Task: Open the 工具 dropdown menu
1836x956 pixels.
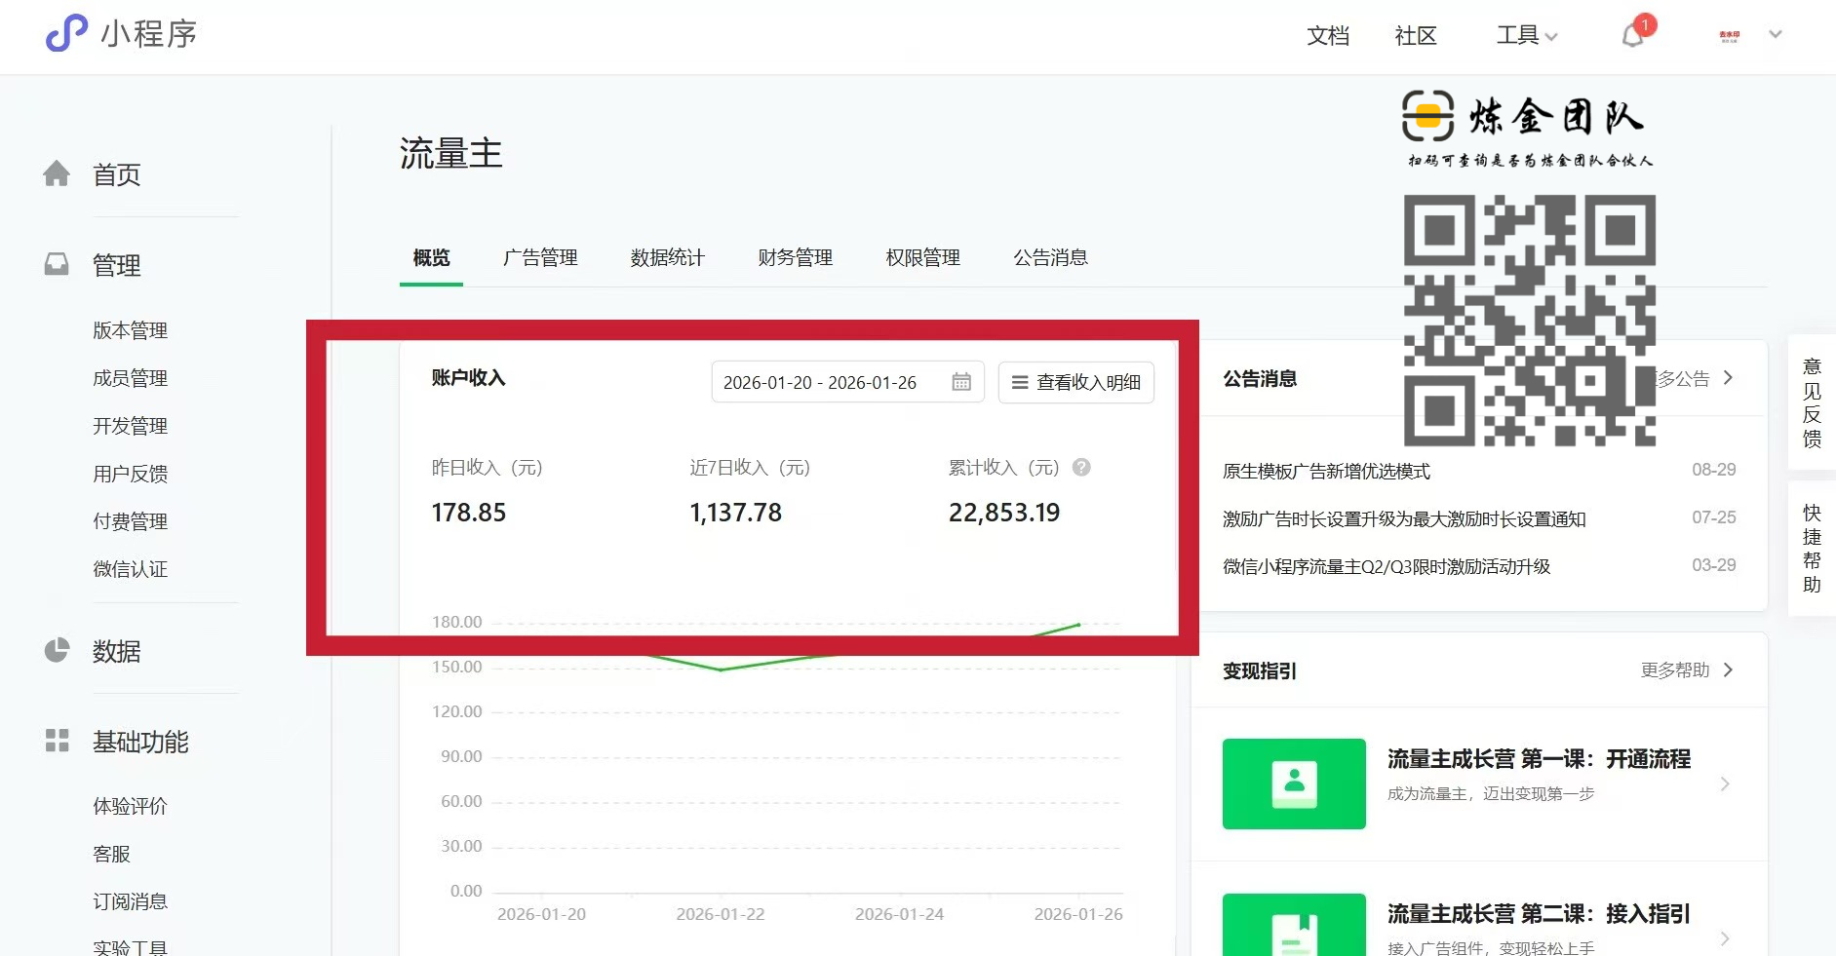Action: 1527,36
